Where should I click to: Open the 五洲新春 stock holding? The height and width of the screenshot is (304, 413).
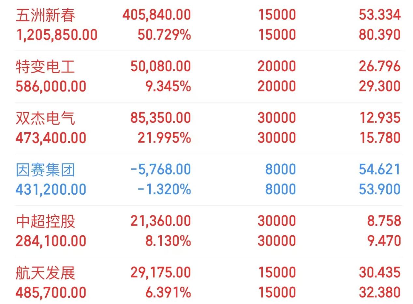tap(45, 15)
